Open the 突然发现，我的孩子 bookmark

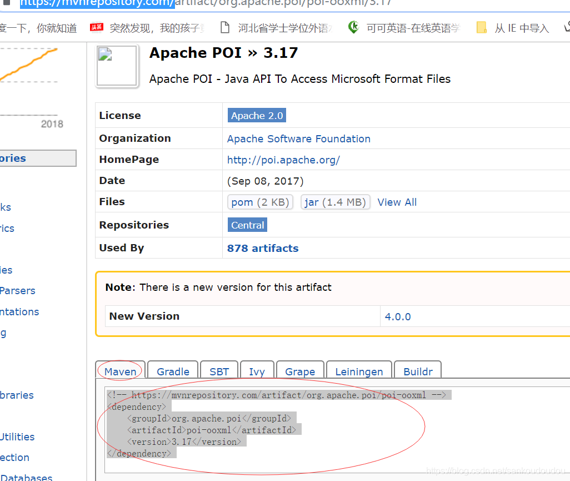[157, 28]
